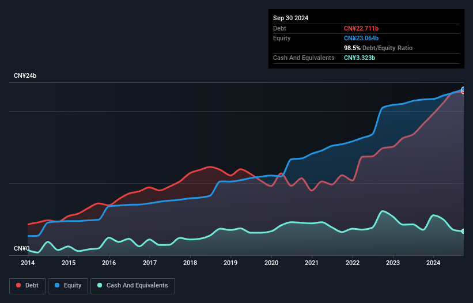This screenshot has height=303, width=473.
Task: Select the blue Equity endpoint marker
Action: pyautogui.click(x=463, y=89)
